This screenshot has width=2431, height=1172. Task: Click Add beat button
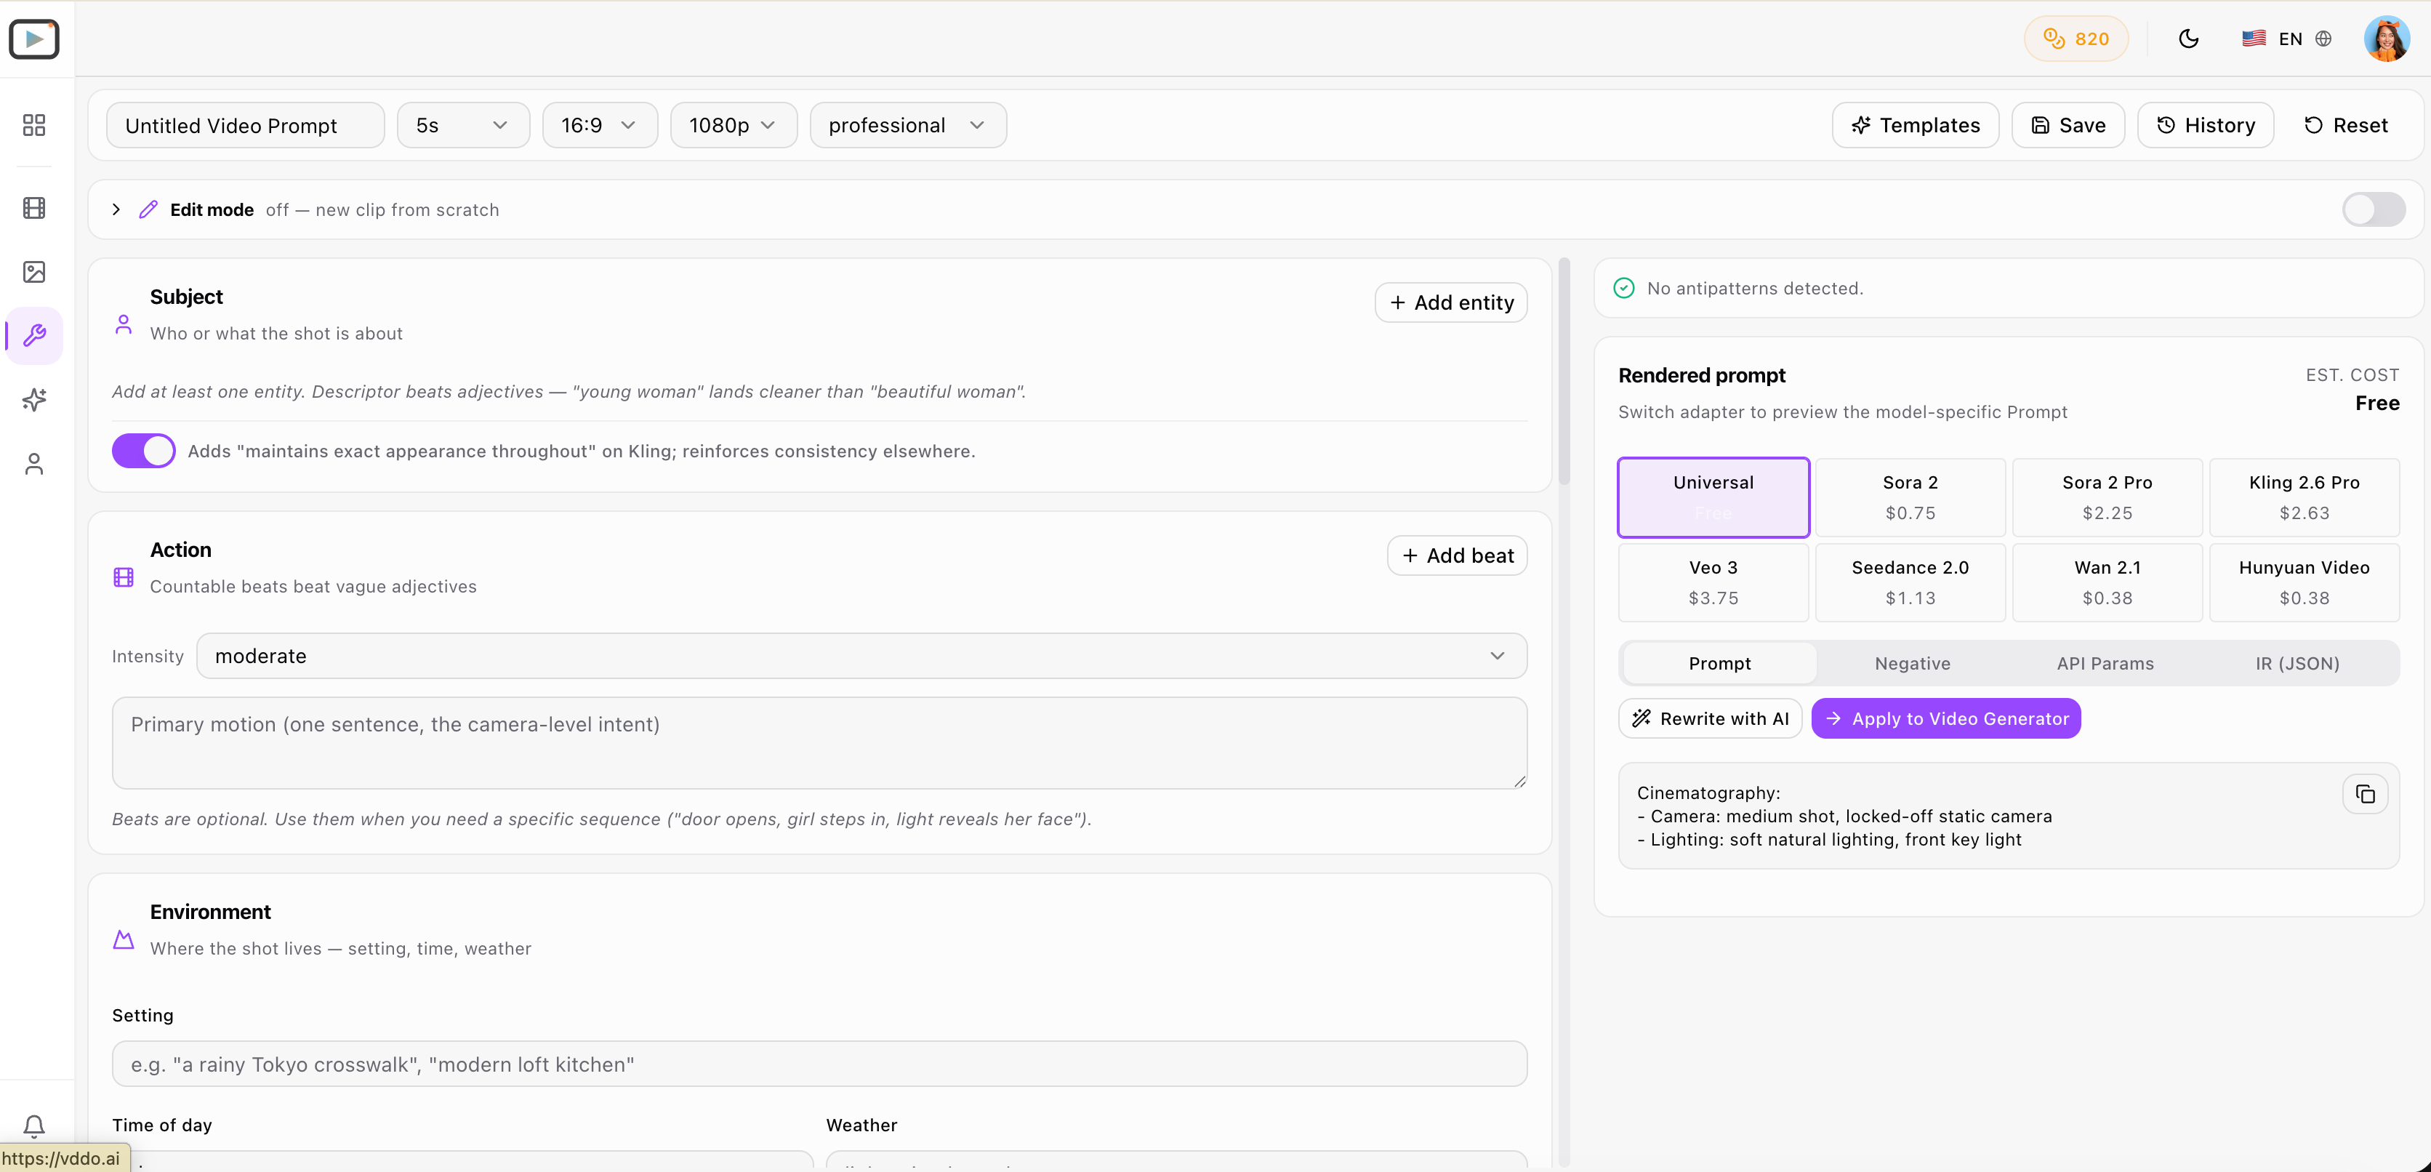pos(1457,555)
